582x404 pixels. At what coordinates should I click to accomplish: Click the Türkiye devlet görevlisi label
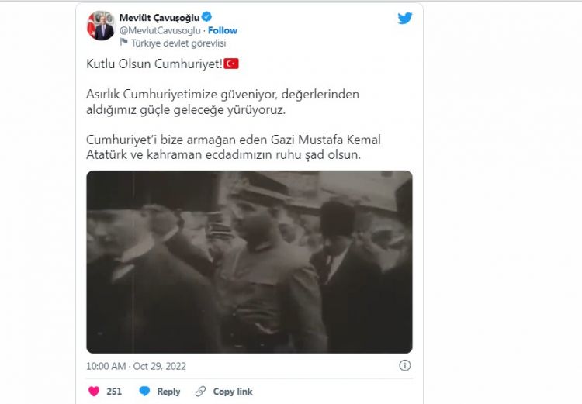pos(178,43)
